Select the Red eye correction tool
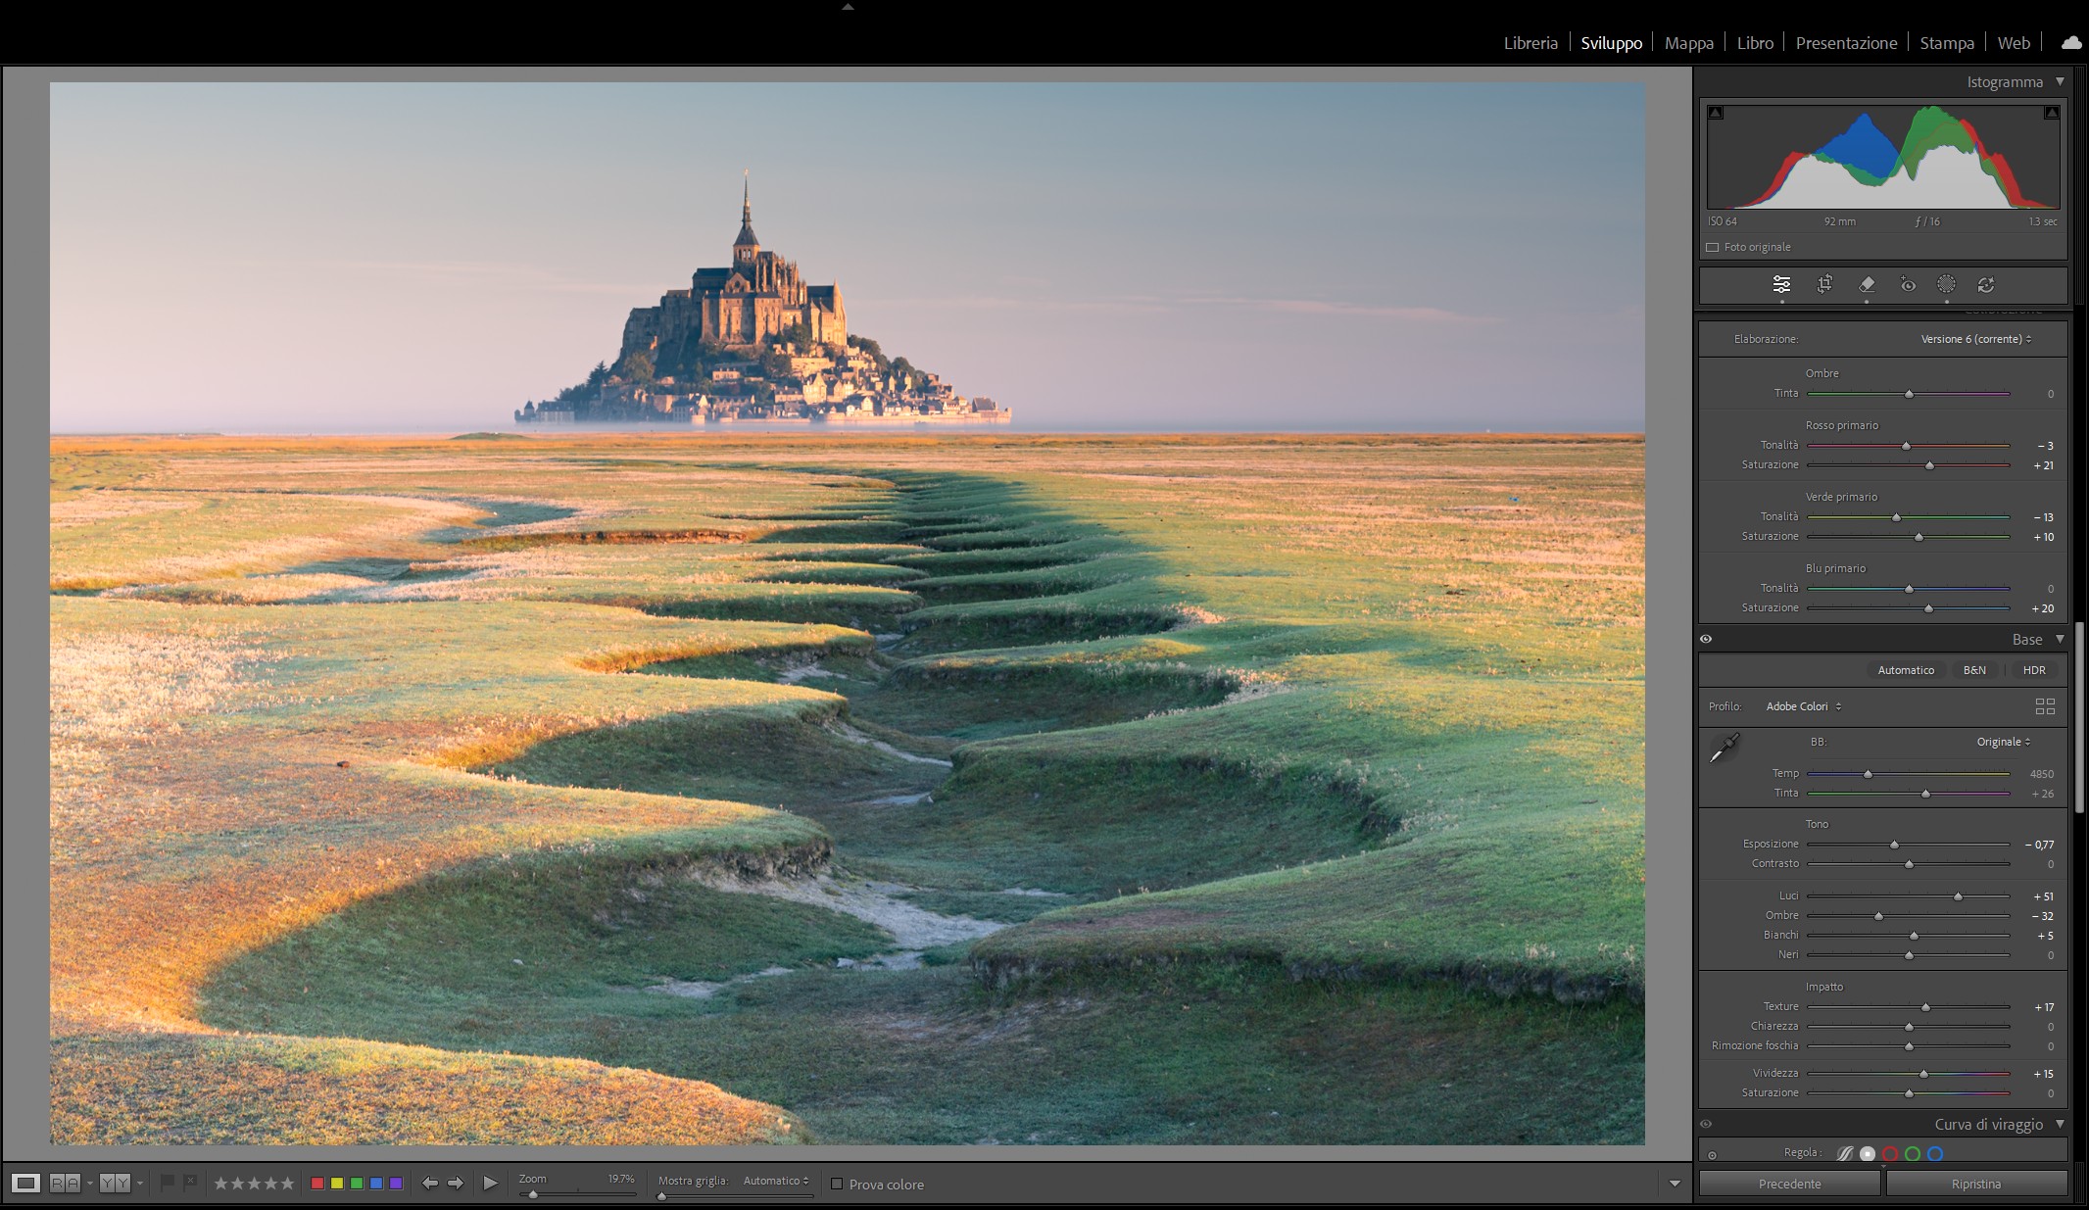Image resolution: width=2089 pixels, height=1210 pixels. 1908,285
